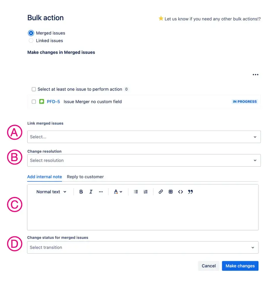Apply bold formatting in the note editor
This screenshot has height=284, width=279.
pos(81,192)
